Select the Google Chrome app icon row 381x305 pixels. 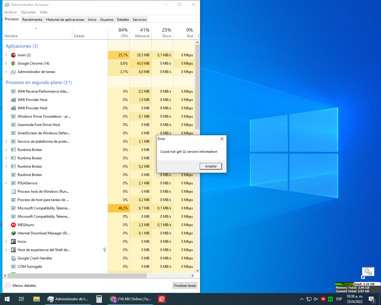point(13,63)
